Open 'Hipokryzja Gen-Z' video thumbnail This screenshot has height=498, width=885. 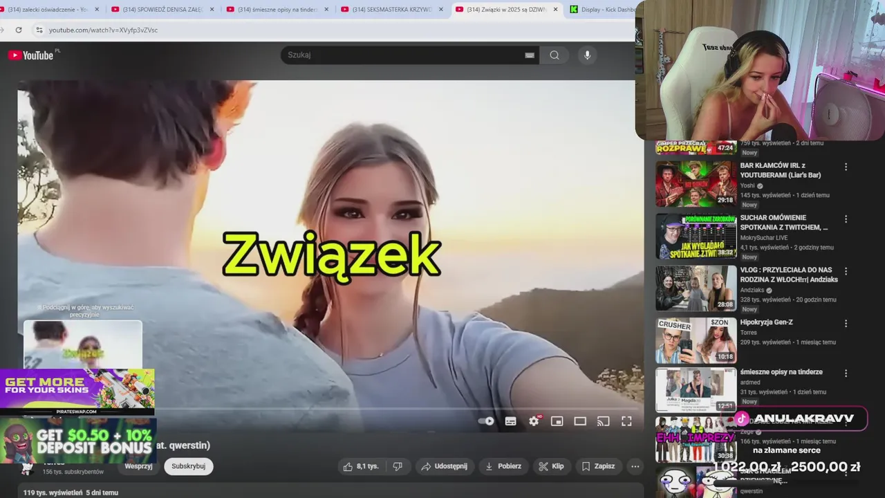click(x=696, y=340)
